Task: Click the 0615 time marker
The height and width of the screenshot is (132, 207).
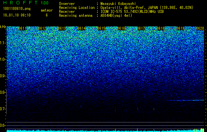Action: (x=101, y=28)
